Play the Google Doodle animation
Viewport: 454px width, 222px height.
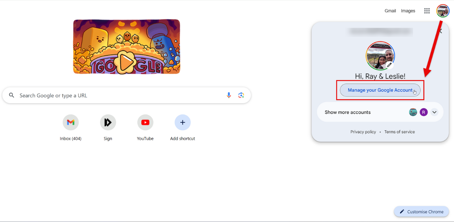126,62
